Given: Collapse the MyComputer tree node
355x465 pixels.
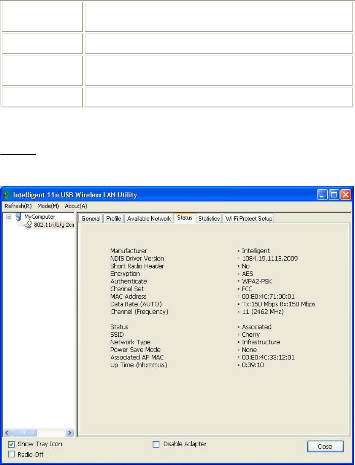Looking at the screenshot, I should tap(9, 217).
